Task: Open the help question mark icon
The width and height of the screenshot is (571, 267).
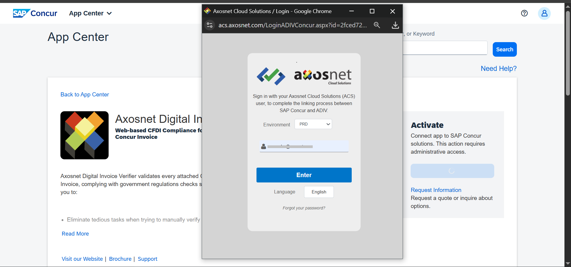Action: [524, 13]
